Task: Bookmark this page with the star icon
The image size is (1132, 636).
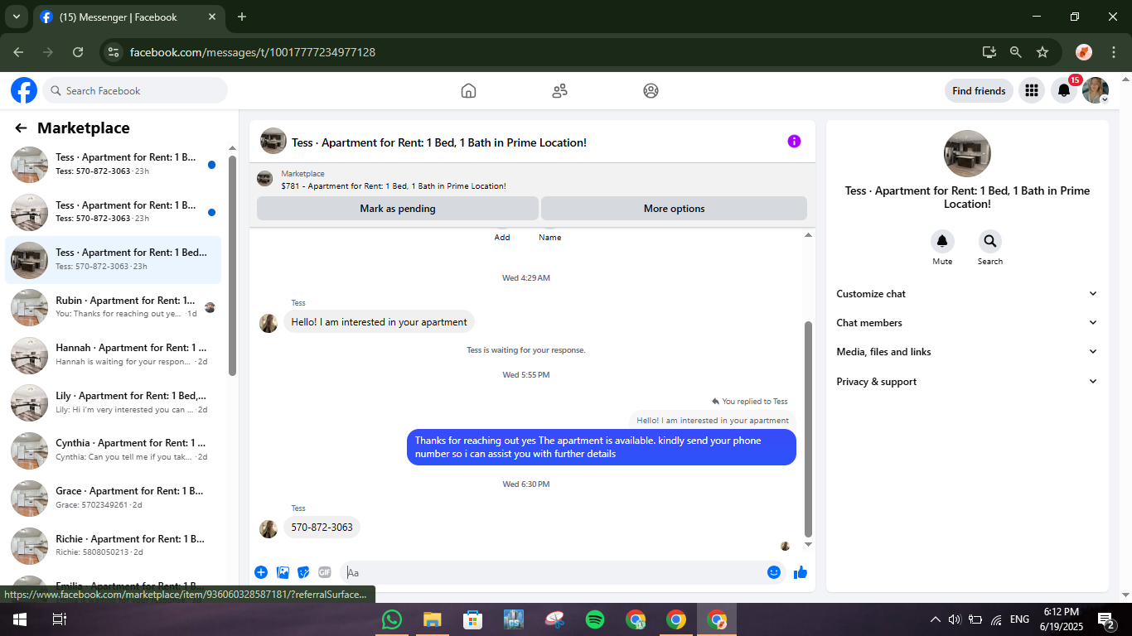Action: click(1043, 52)
